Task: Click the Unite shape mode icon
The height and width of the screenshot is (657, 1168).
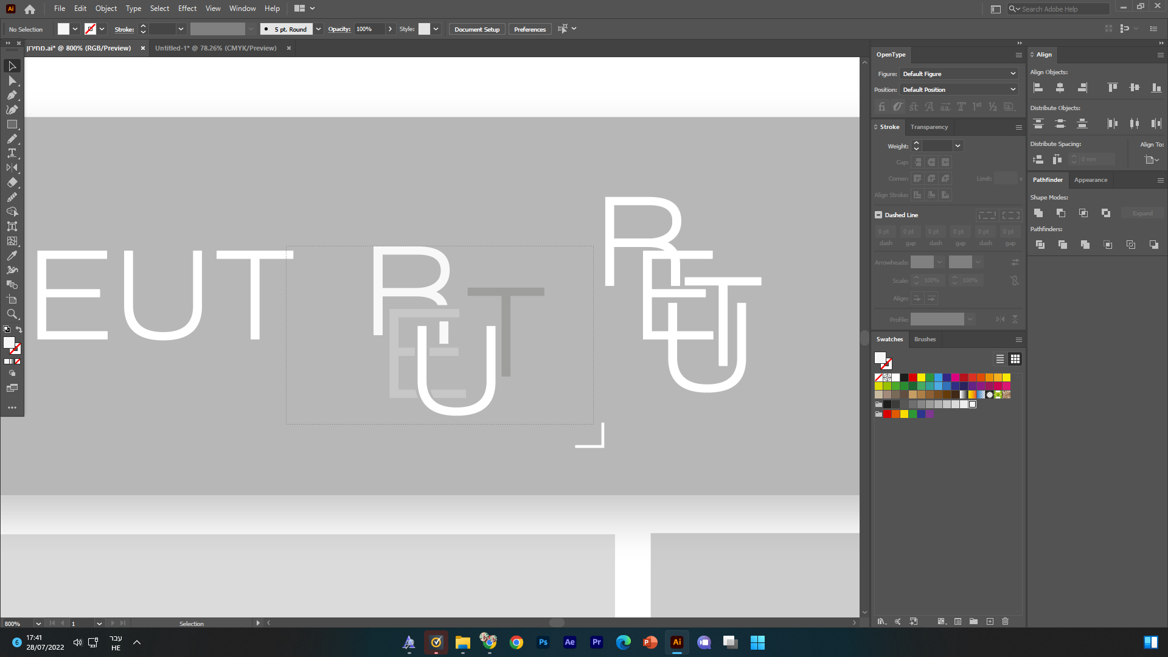Action: pos(1038,213)
